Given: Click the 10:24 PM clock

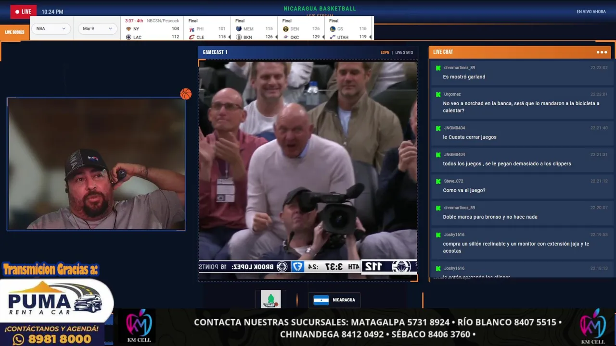Looking at the screenshot, I should click(52, 12).
